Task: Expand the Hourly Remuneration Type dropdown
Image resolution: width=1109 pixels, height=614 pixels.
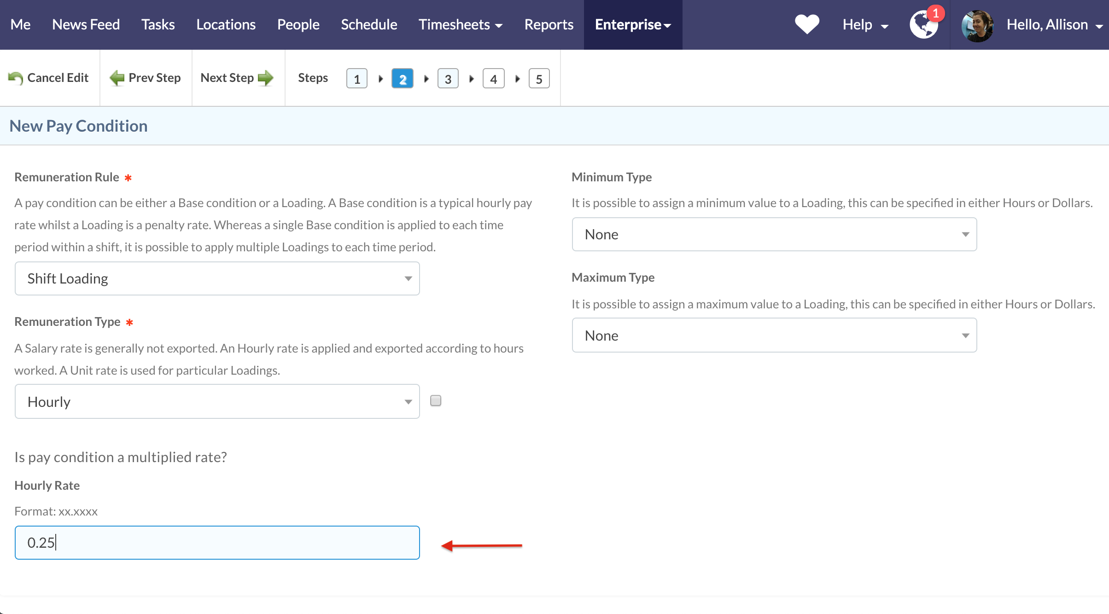Action: (x=217, y=401)
